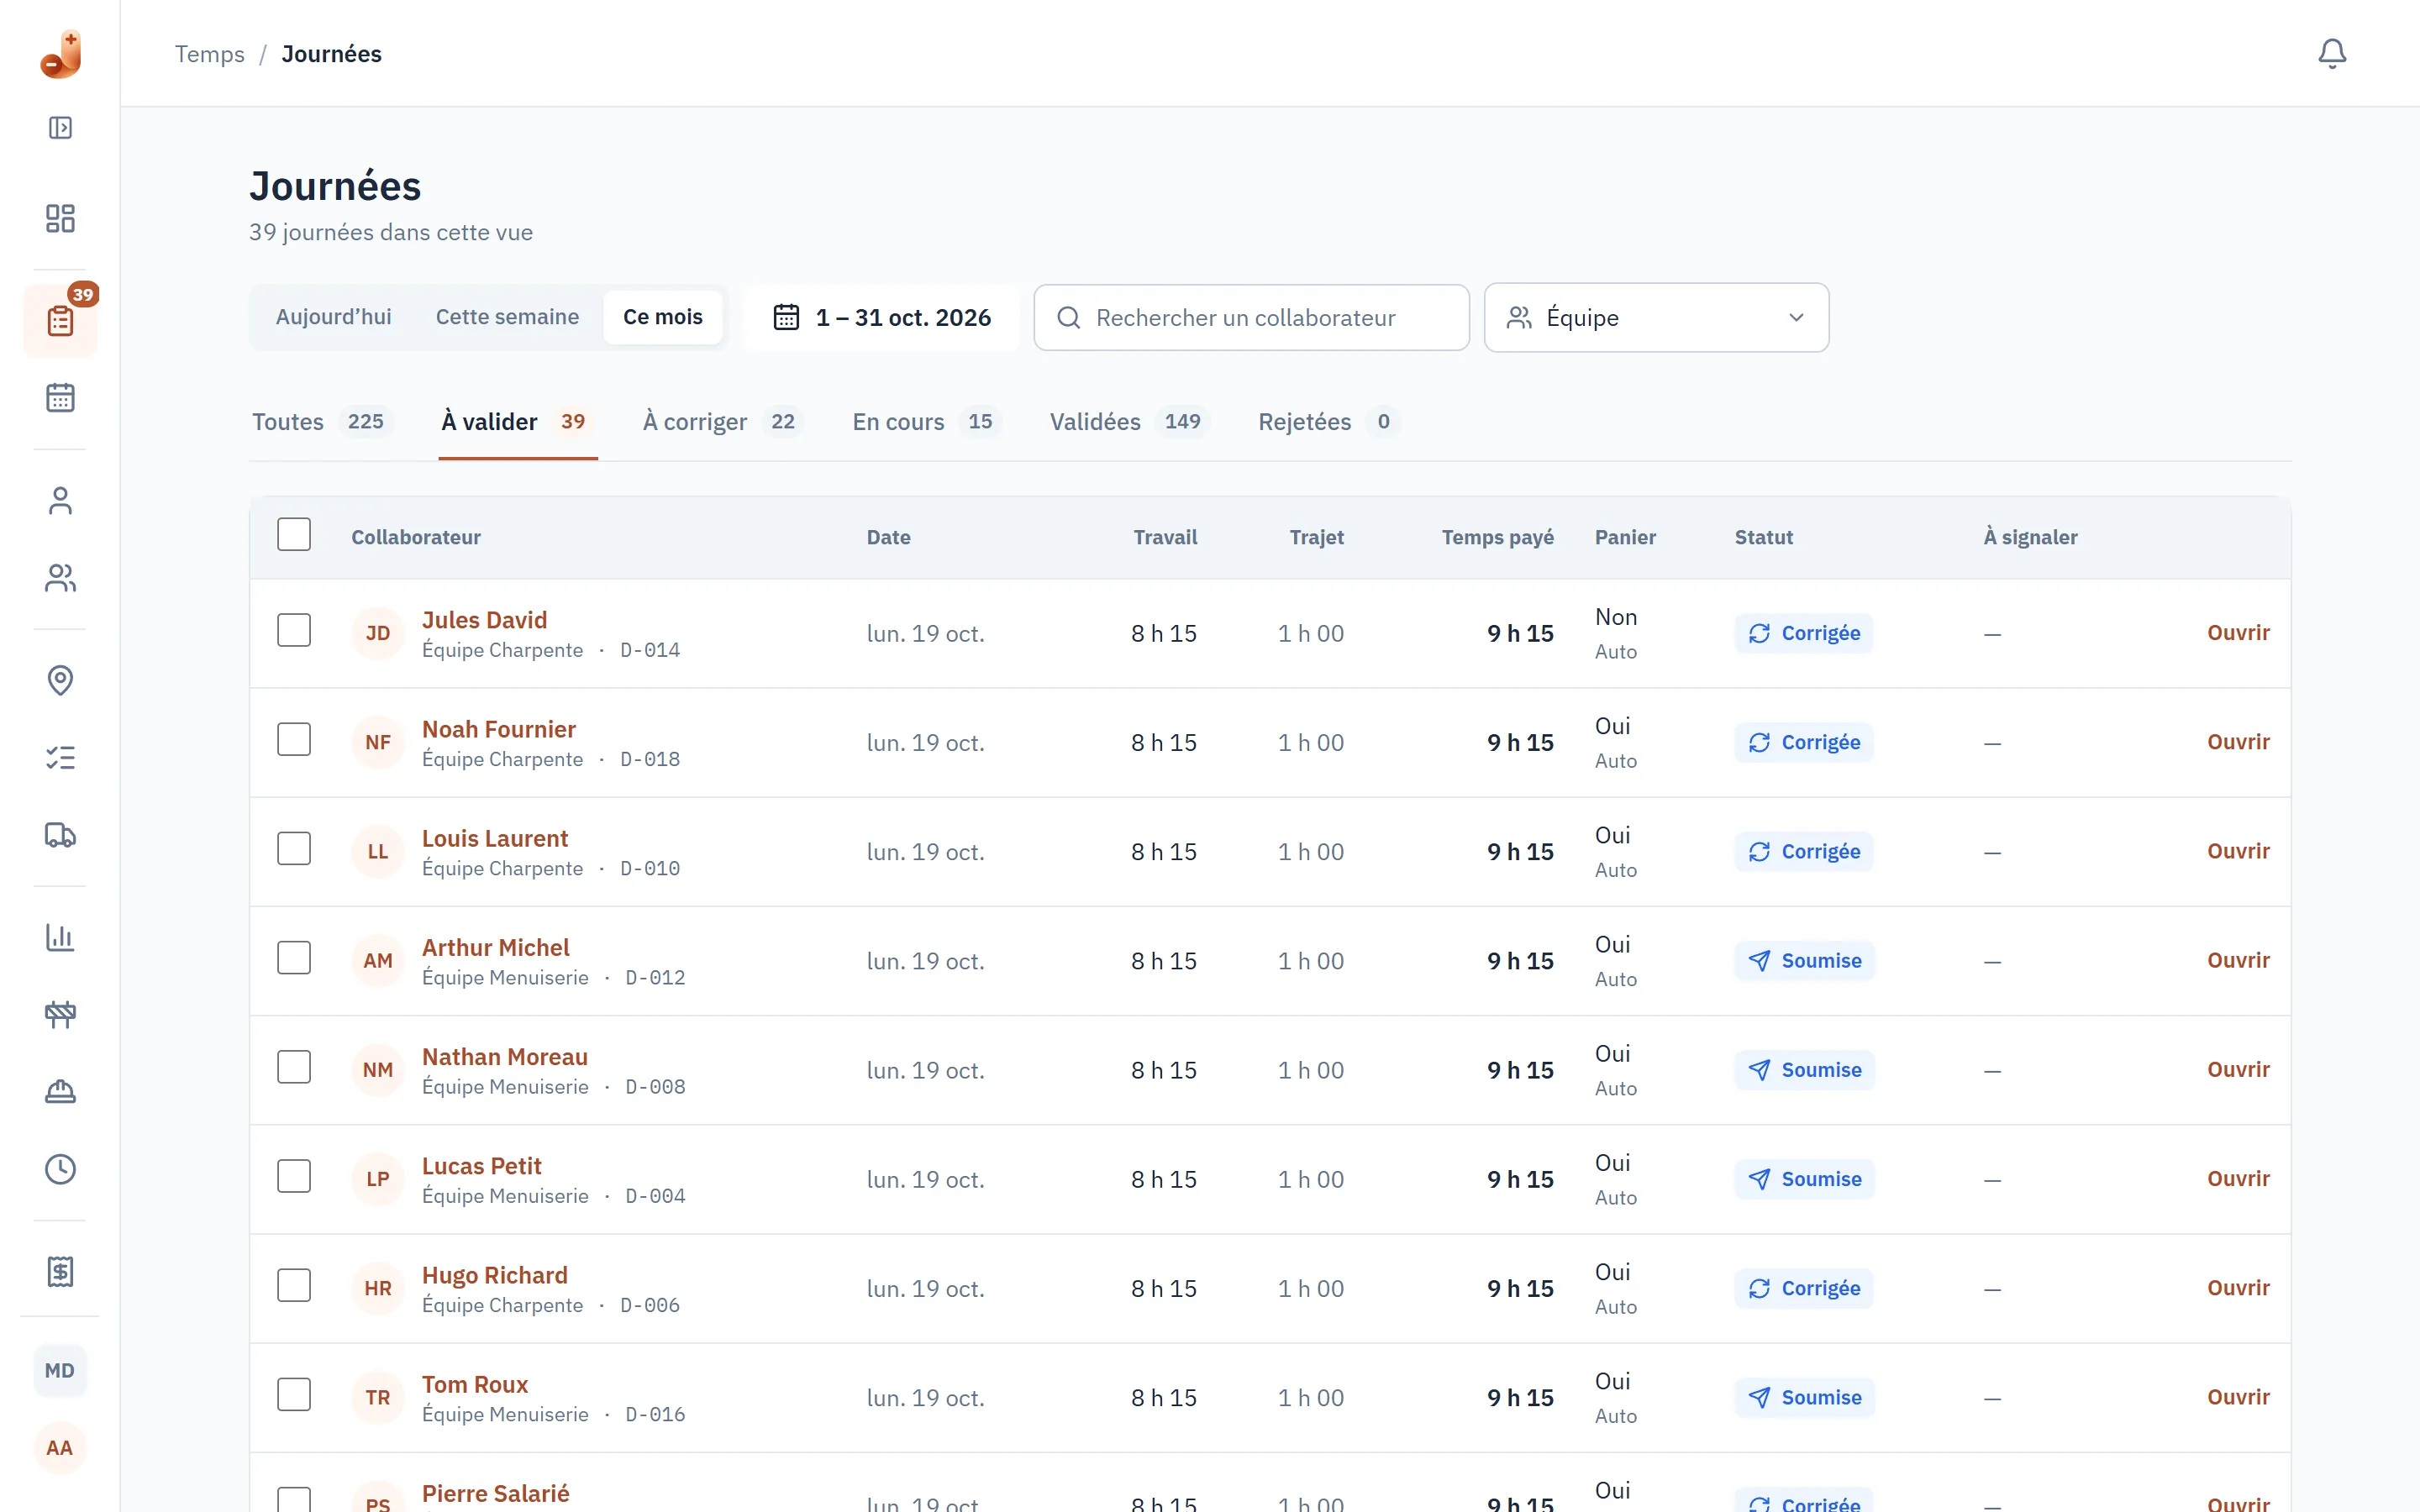Click Ouvrir for Hugo Richard

tap(2238, 1287)
